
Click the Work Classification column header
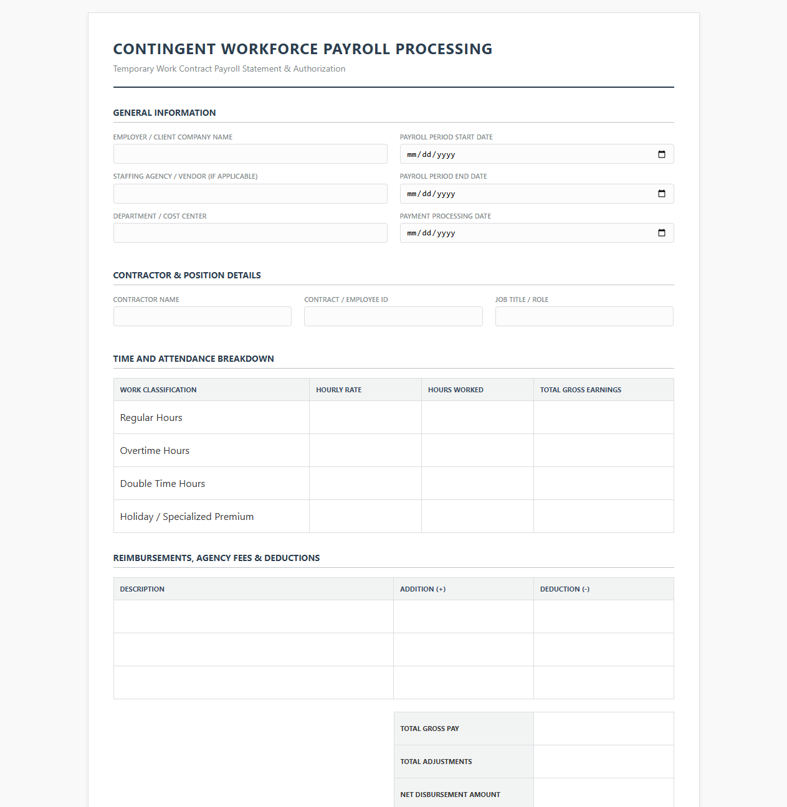tap(158, 390)
